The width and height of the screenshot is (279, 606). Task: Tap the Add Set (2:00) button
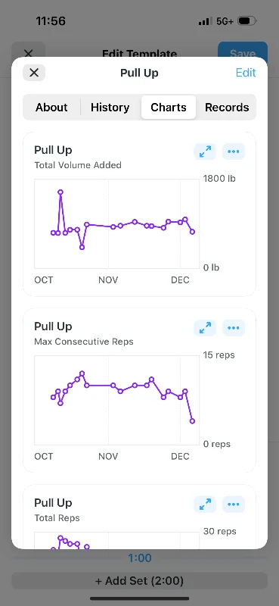(x=139, y=580)
